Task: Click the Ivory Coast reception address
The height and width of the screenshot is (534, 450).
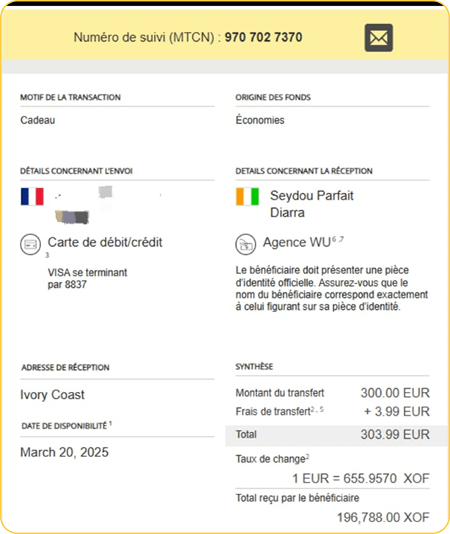Action: tap(52, 395)
